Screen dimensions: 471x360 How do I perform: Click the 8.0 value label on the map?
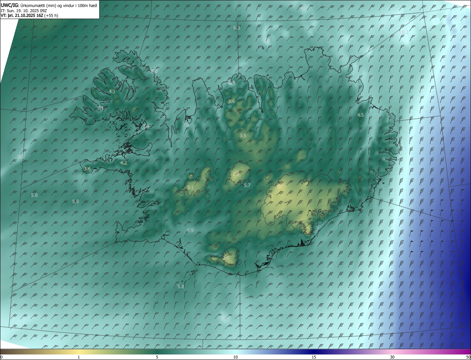point(155,71)
